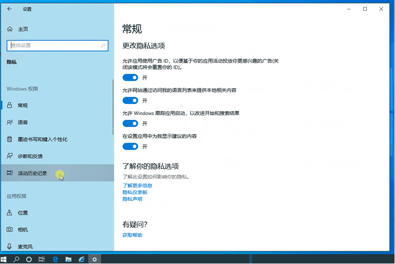Click the lock icon for 常规
This screenshot has height=264, width=395.
[9, 105]
